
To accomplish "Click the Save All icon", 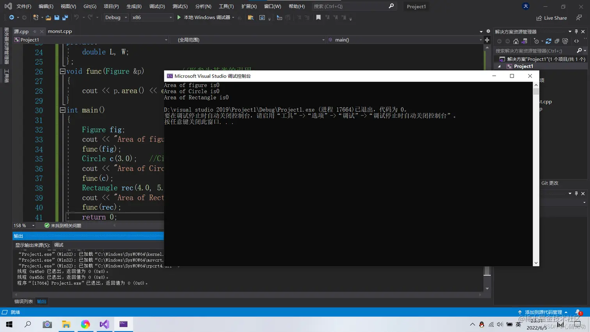I will tap(65, 18).
